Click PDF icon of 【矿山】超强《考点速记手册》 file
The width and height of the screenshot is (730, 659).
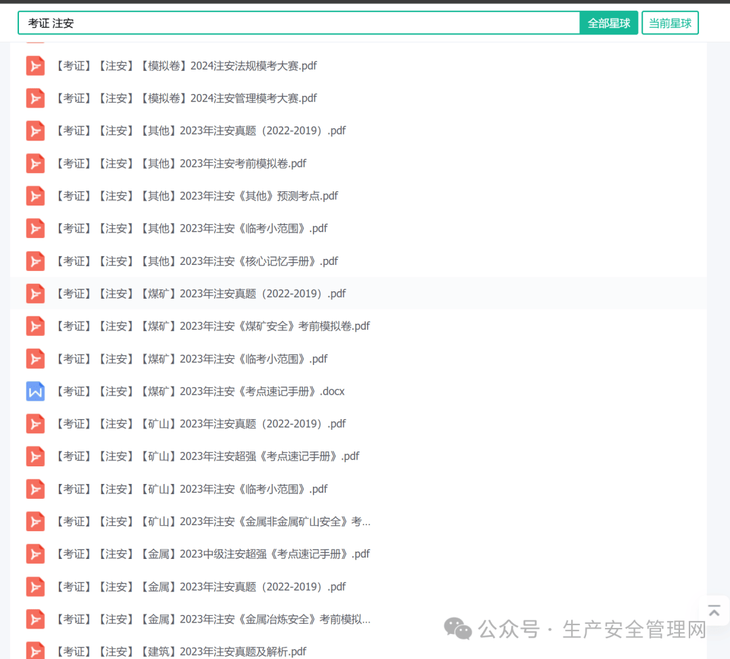(x=35, y=456)
